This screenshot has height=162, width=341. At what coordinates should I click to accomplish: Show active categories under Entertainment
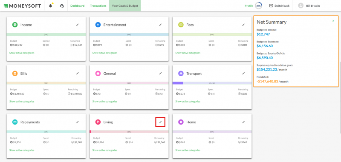coord(105,53)
